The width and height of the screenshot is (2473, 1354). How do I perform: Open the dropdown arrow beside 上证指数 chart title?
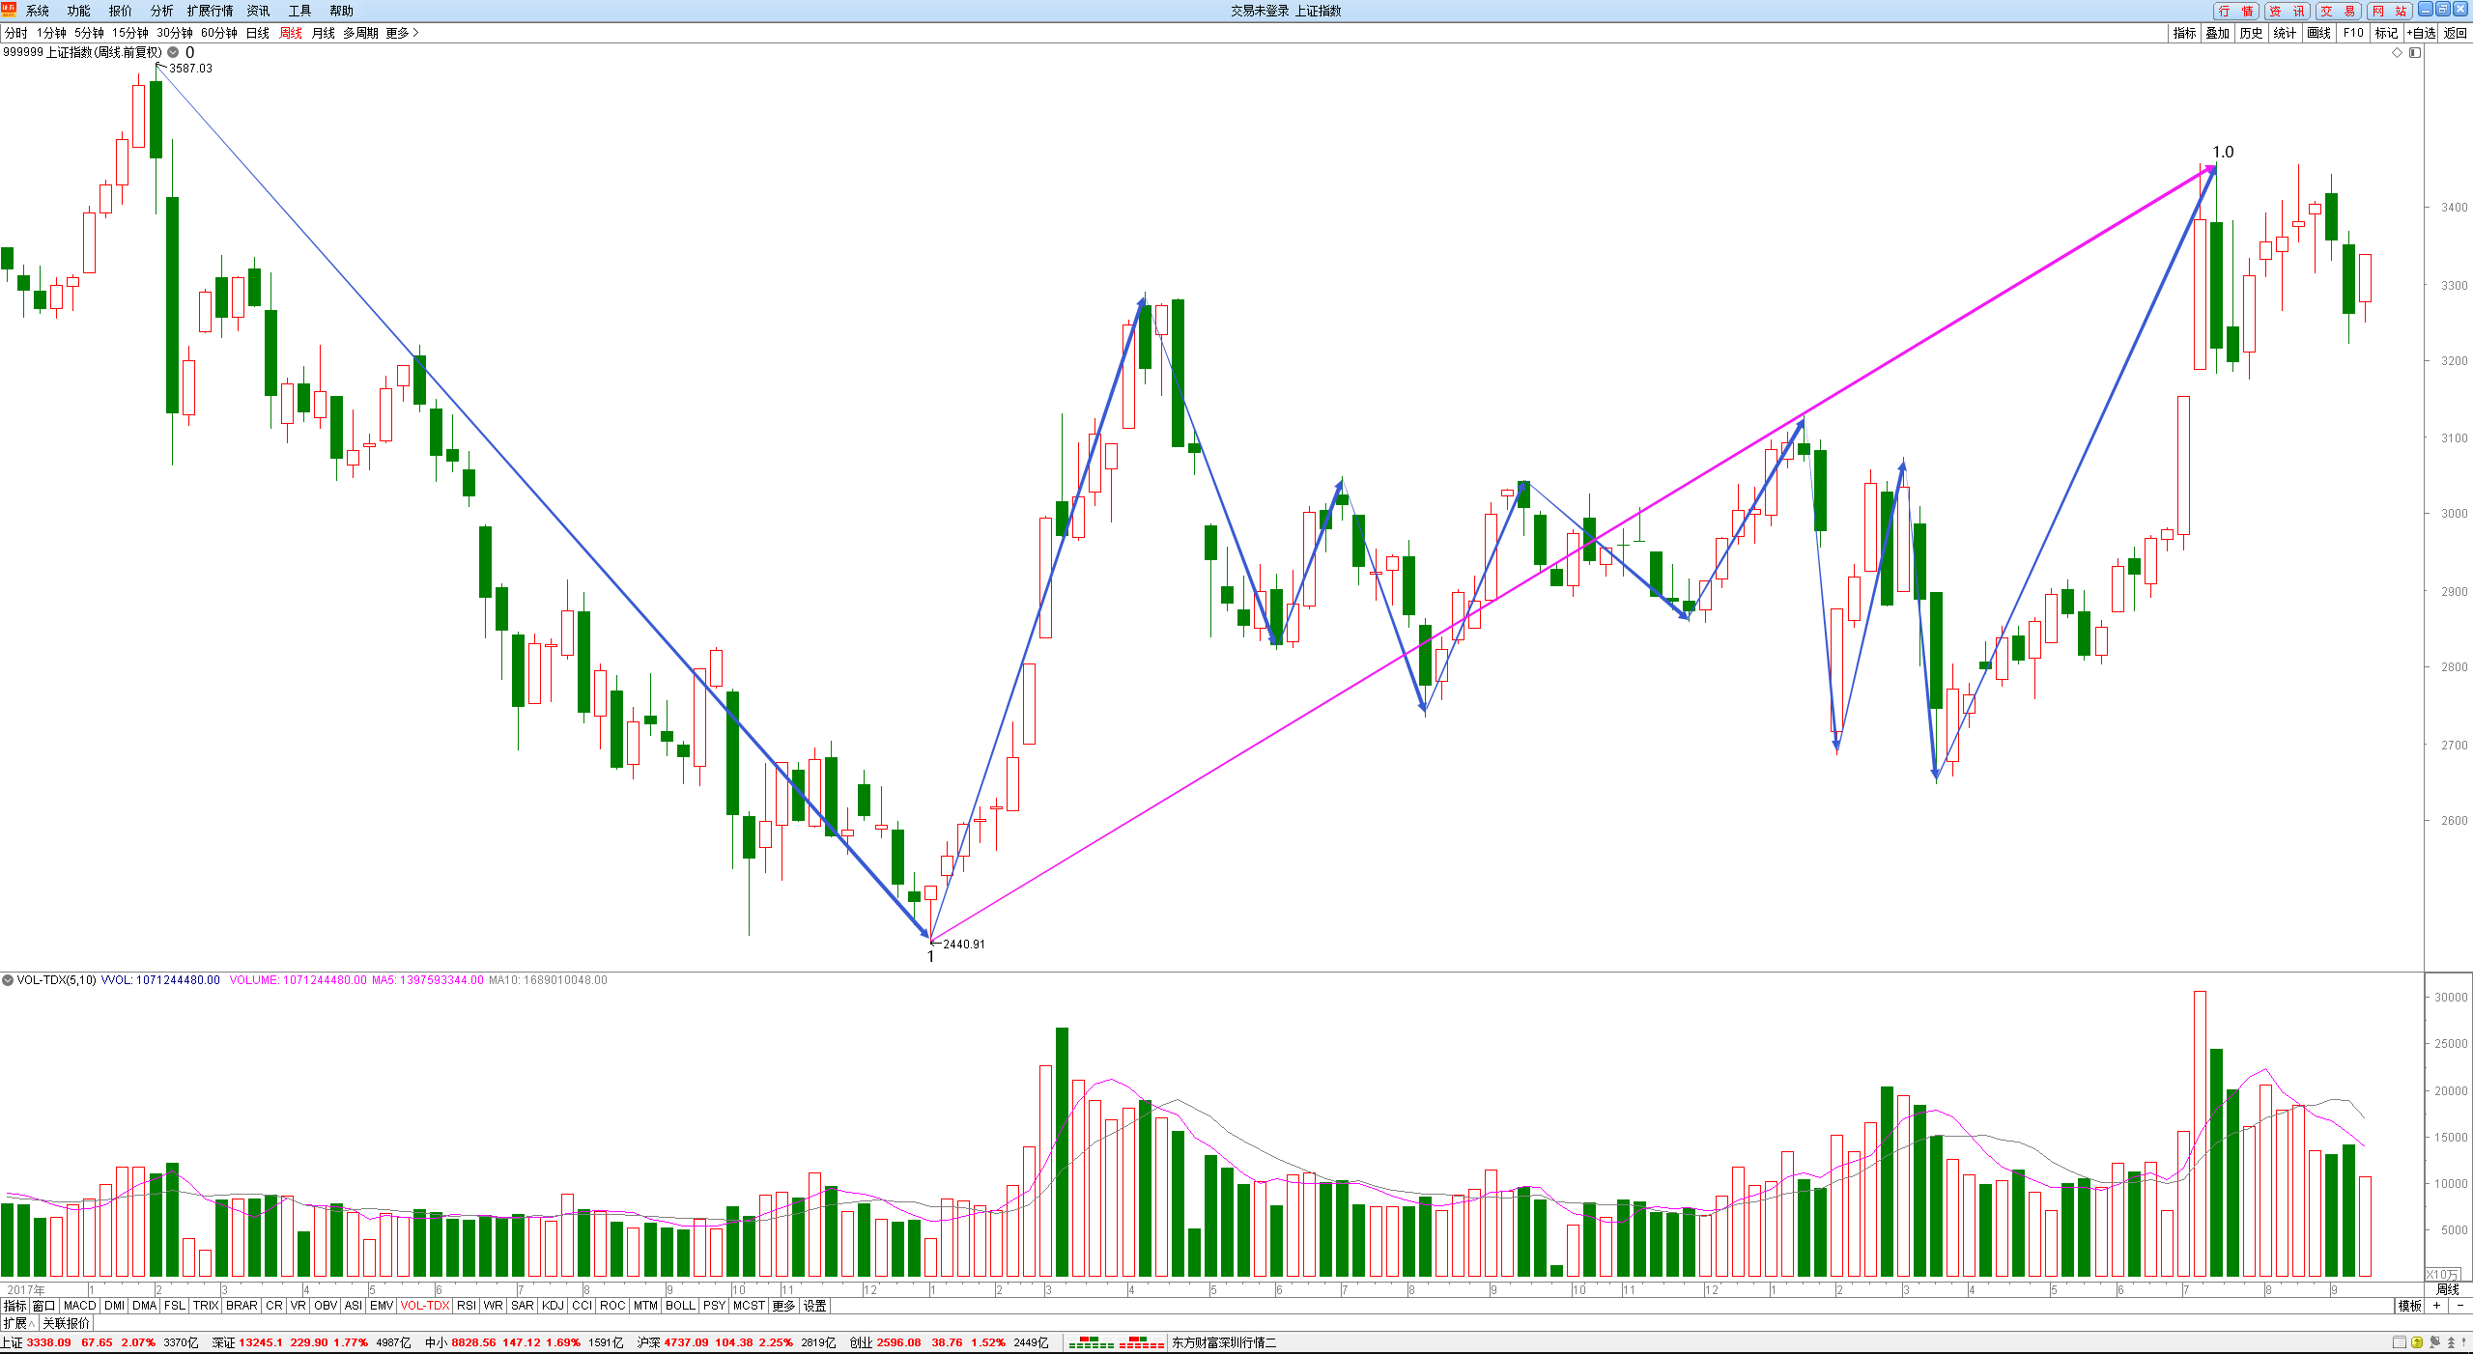[x=173, y=52]
